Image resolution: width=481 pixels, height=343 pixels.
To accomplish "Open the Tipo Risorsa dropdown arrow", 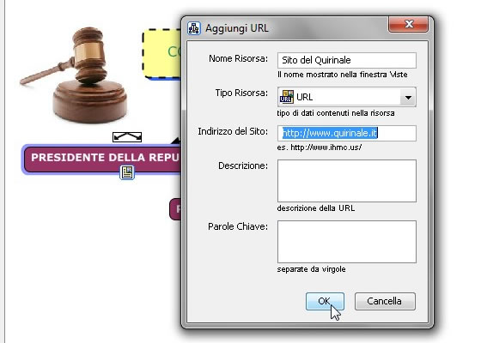I will pos(408,98).
